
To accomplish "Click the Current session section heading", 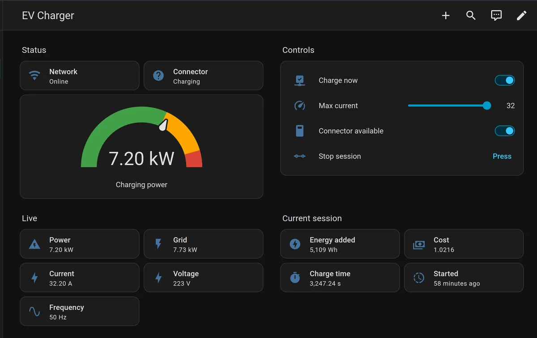I will pos(312,219).
